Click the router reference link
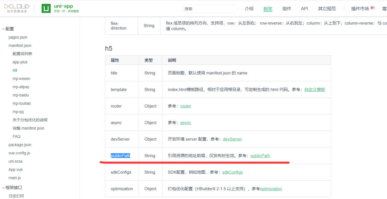 click(186, 106)
